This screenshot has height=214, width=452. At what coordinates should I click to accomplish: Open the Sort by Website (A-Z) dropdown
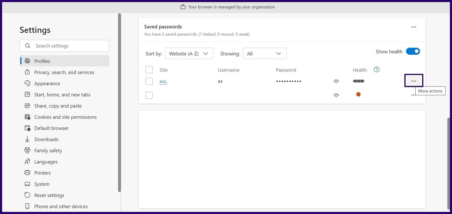[189, 53]
